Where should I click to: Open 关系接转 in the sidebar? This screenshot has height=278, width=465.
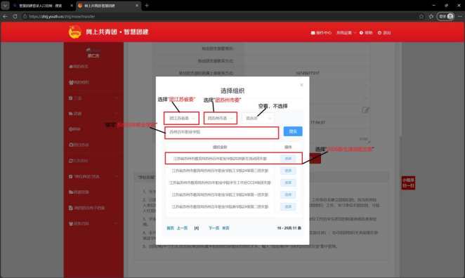click(78, 161)
